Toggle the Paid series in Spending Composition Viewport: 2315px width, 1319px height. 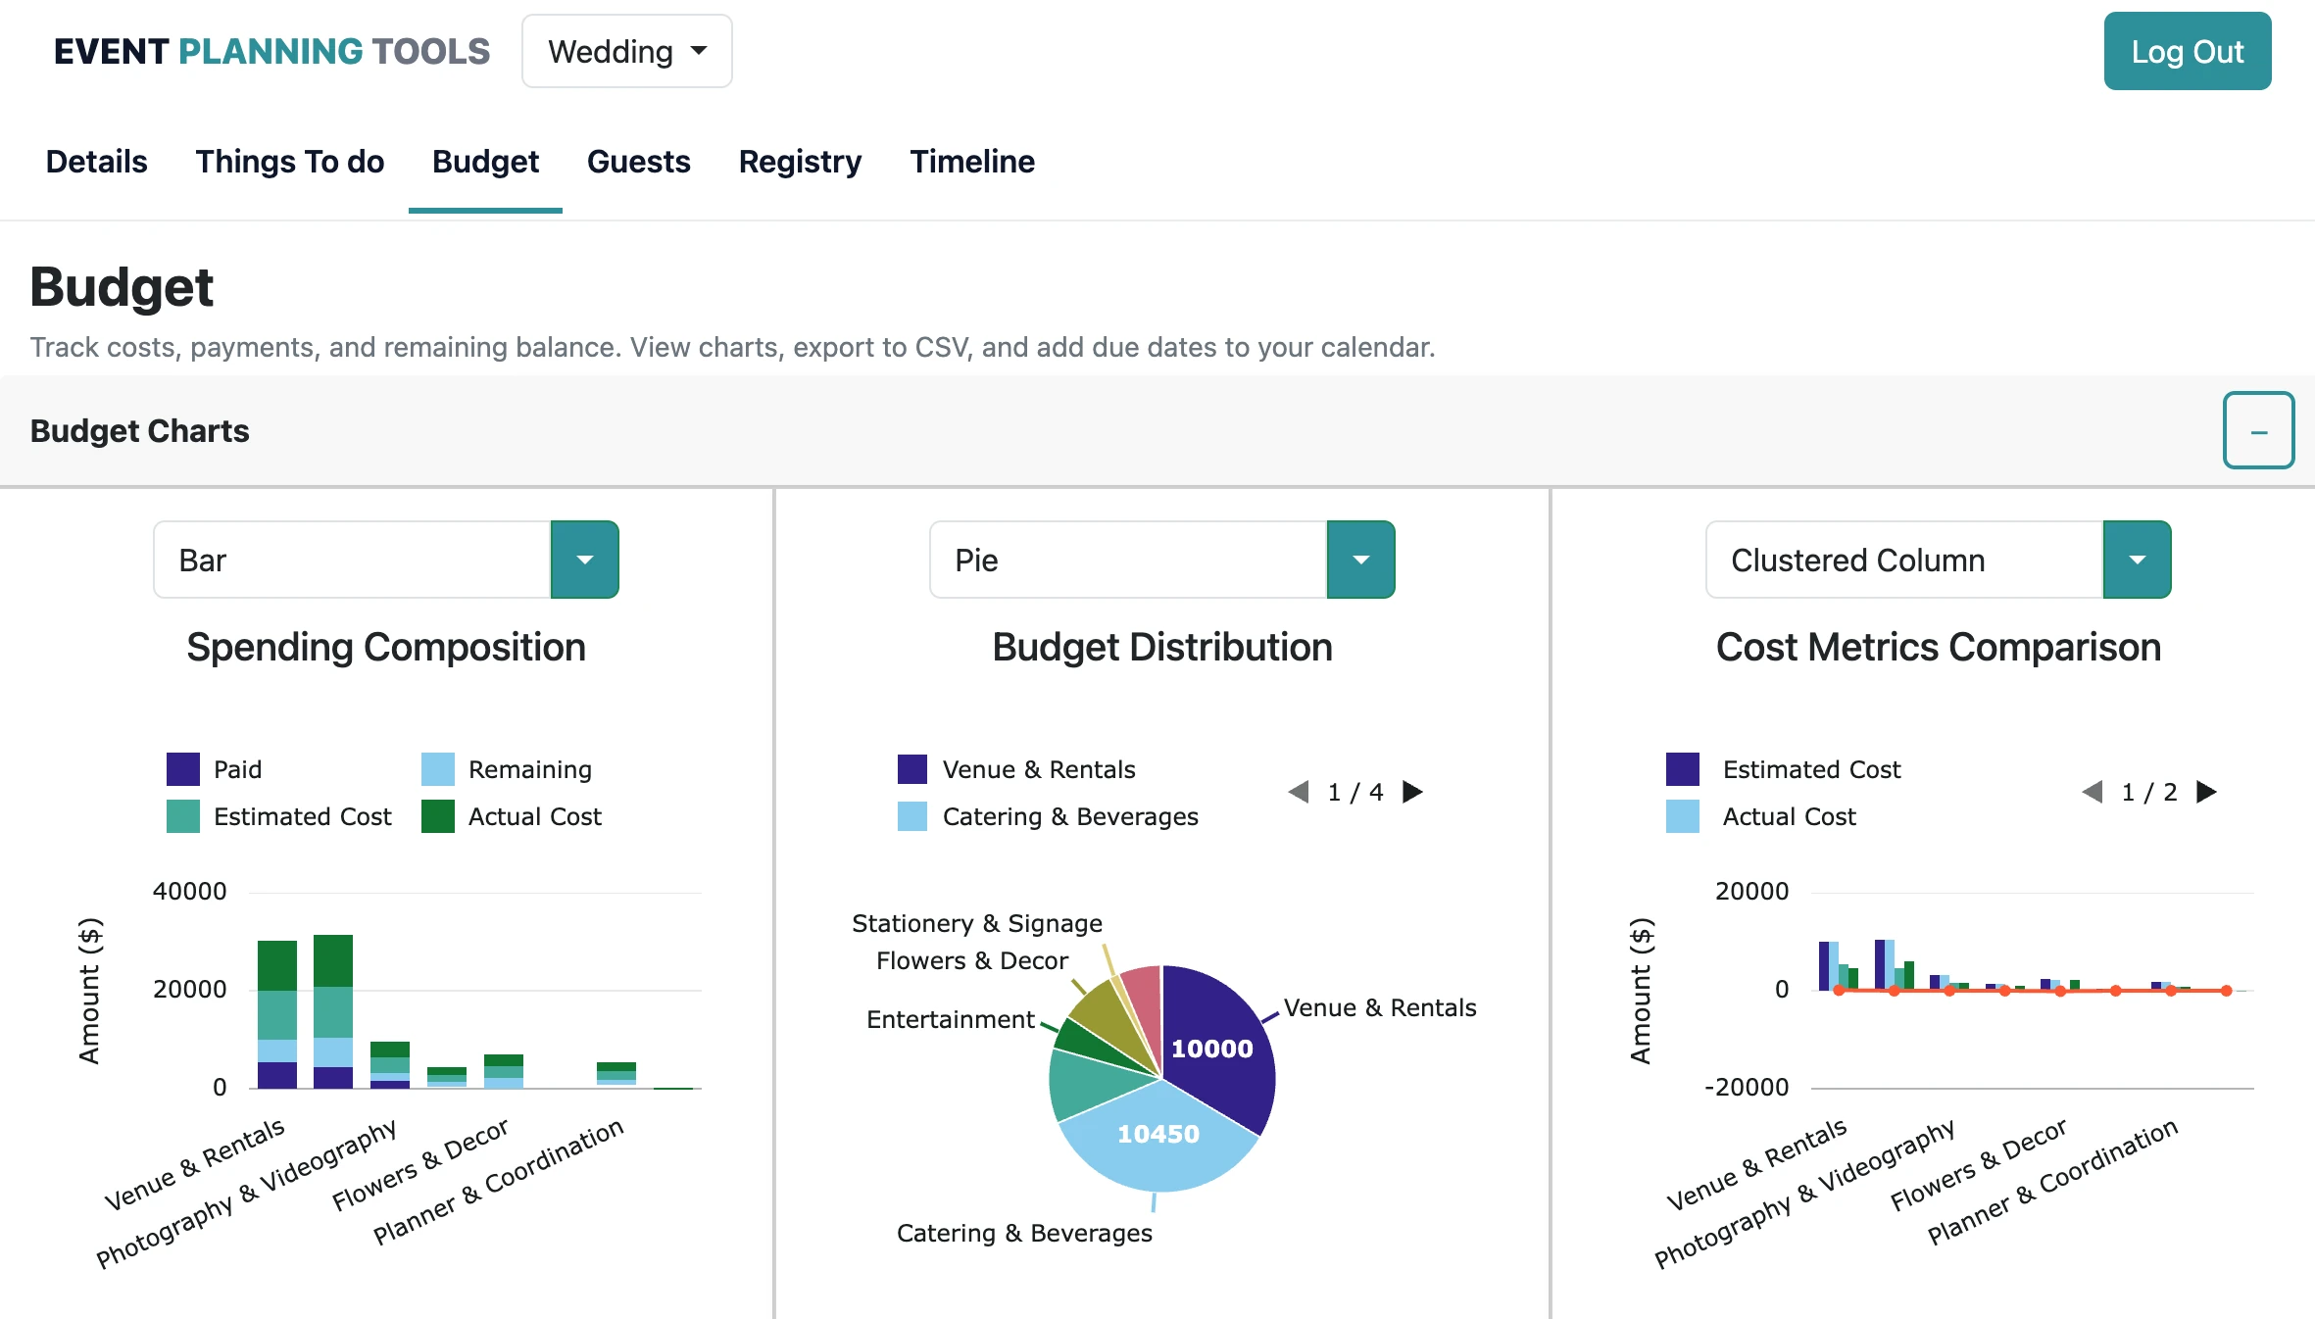(216, 769)
